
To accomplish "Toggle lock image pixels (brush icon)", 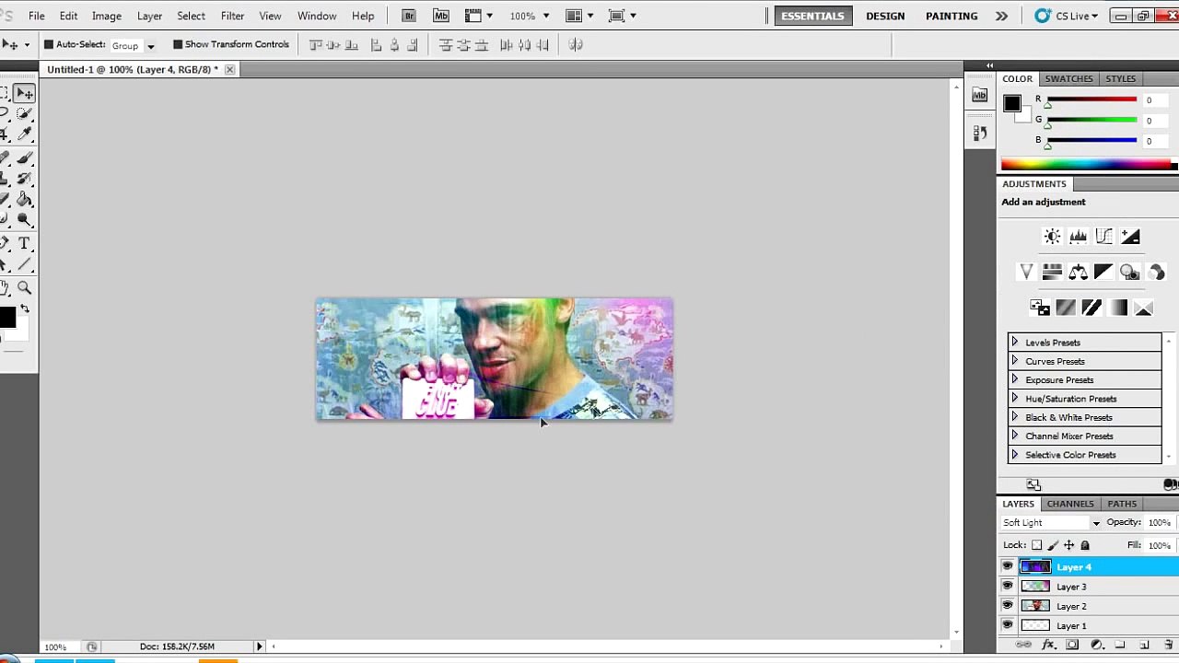I will (1053, 545).
